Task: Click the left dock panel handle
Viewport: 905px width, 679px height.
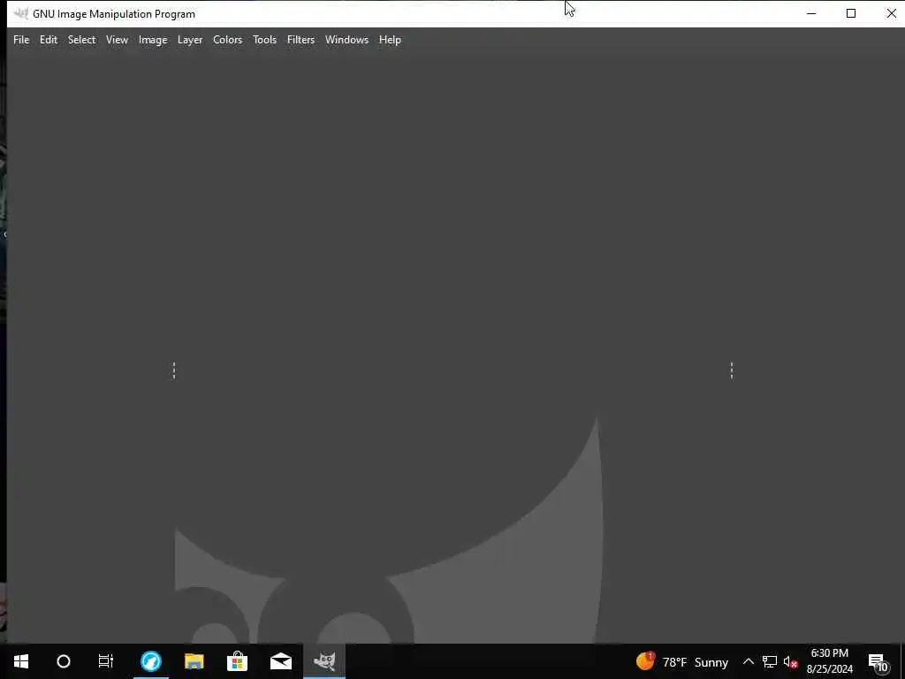Action: coord(174,370)
